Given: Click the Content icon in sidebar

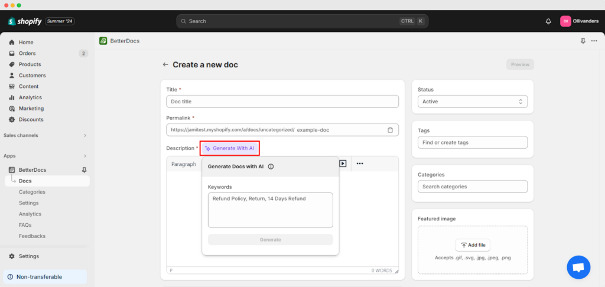Looking at the screenshot, I should point(12,86).
